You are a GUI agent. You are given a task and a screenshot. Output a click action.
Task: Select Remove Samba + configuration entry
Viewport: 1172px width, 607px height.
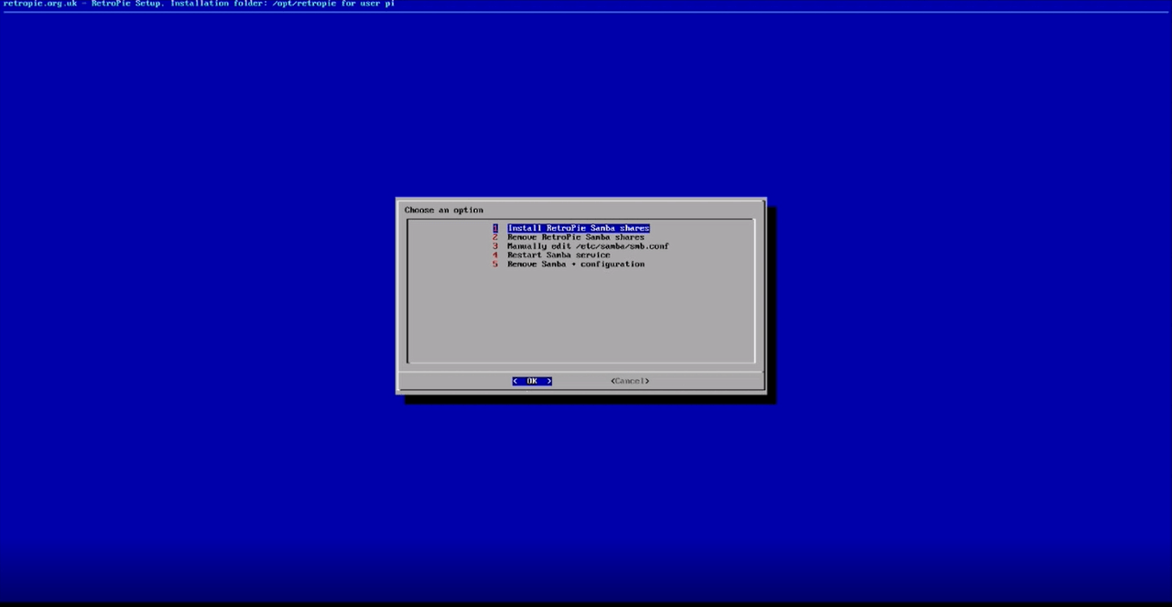pyautogui.click(x=575, y=265)
